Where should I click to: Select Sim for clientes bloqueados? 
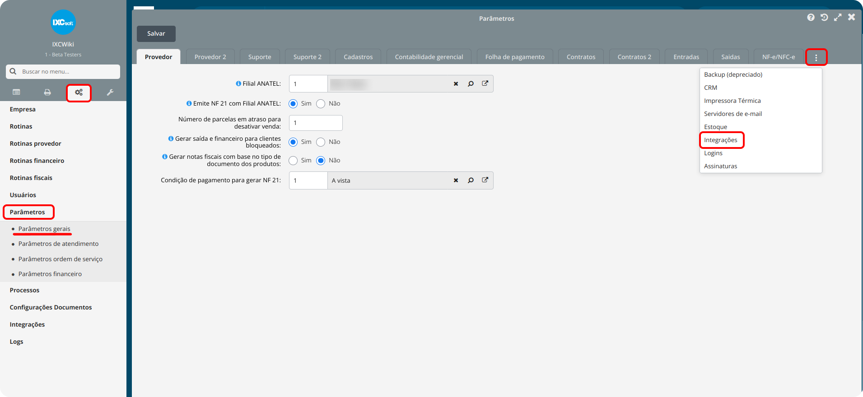click(x=293, y=142)
